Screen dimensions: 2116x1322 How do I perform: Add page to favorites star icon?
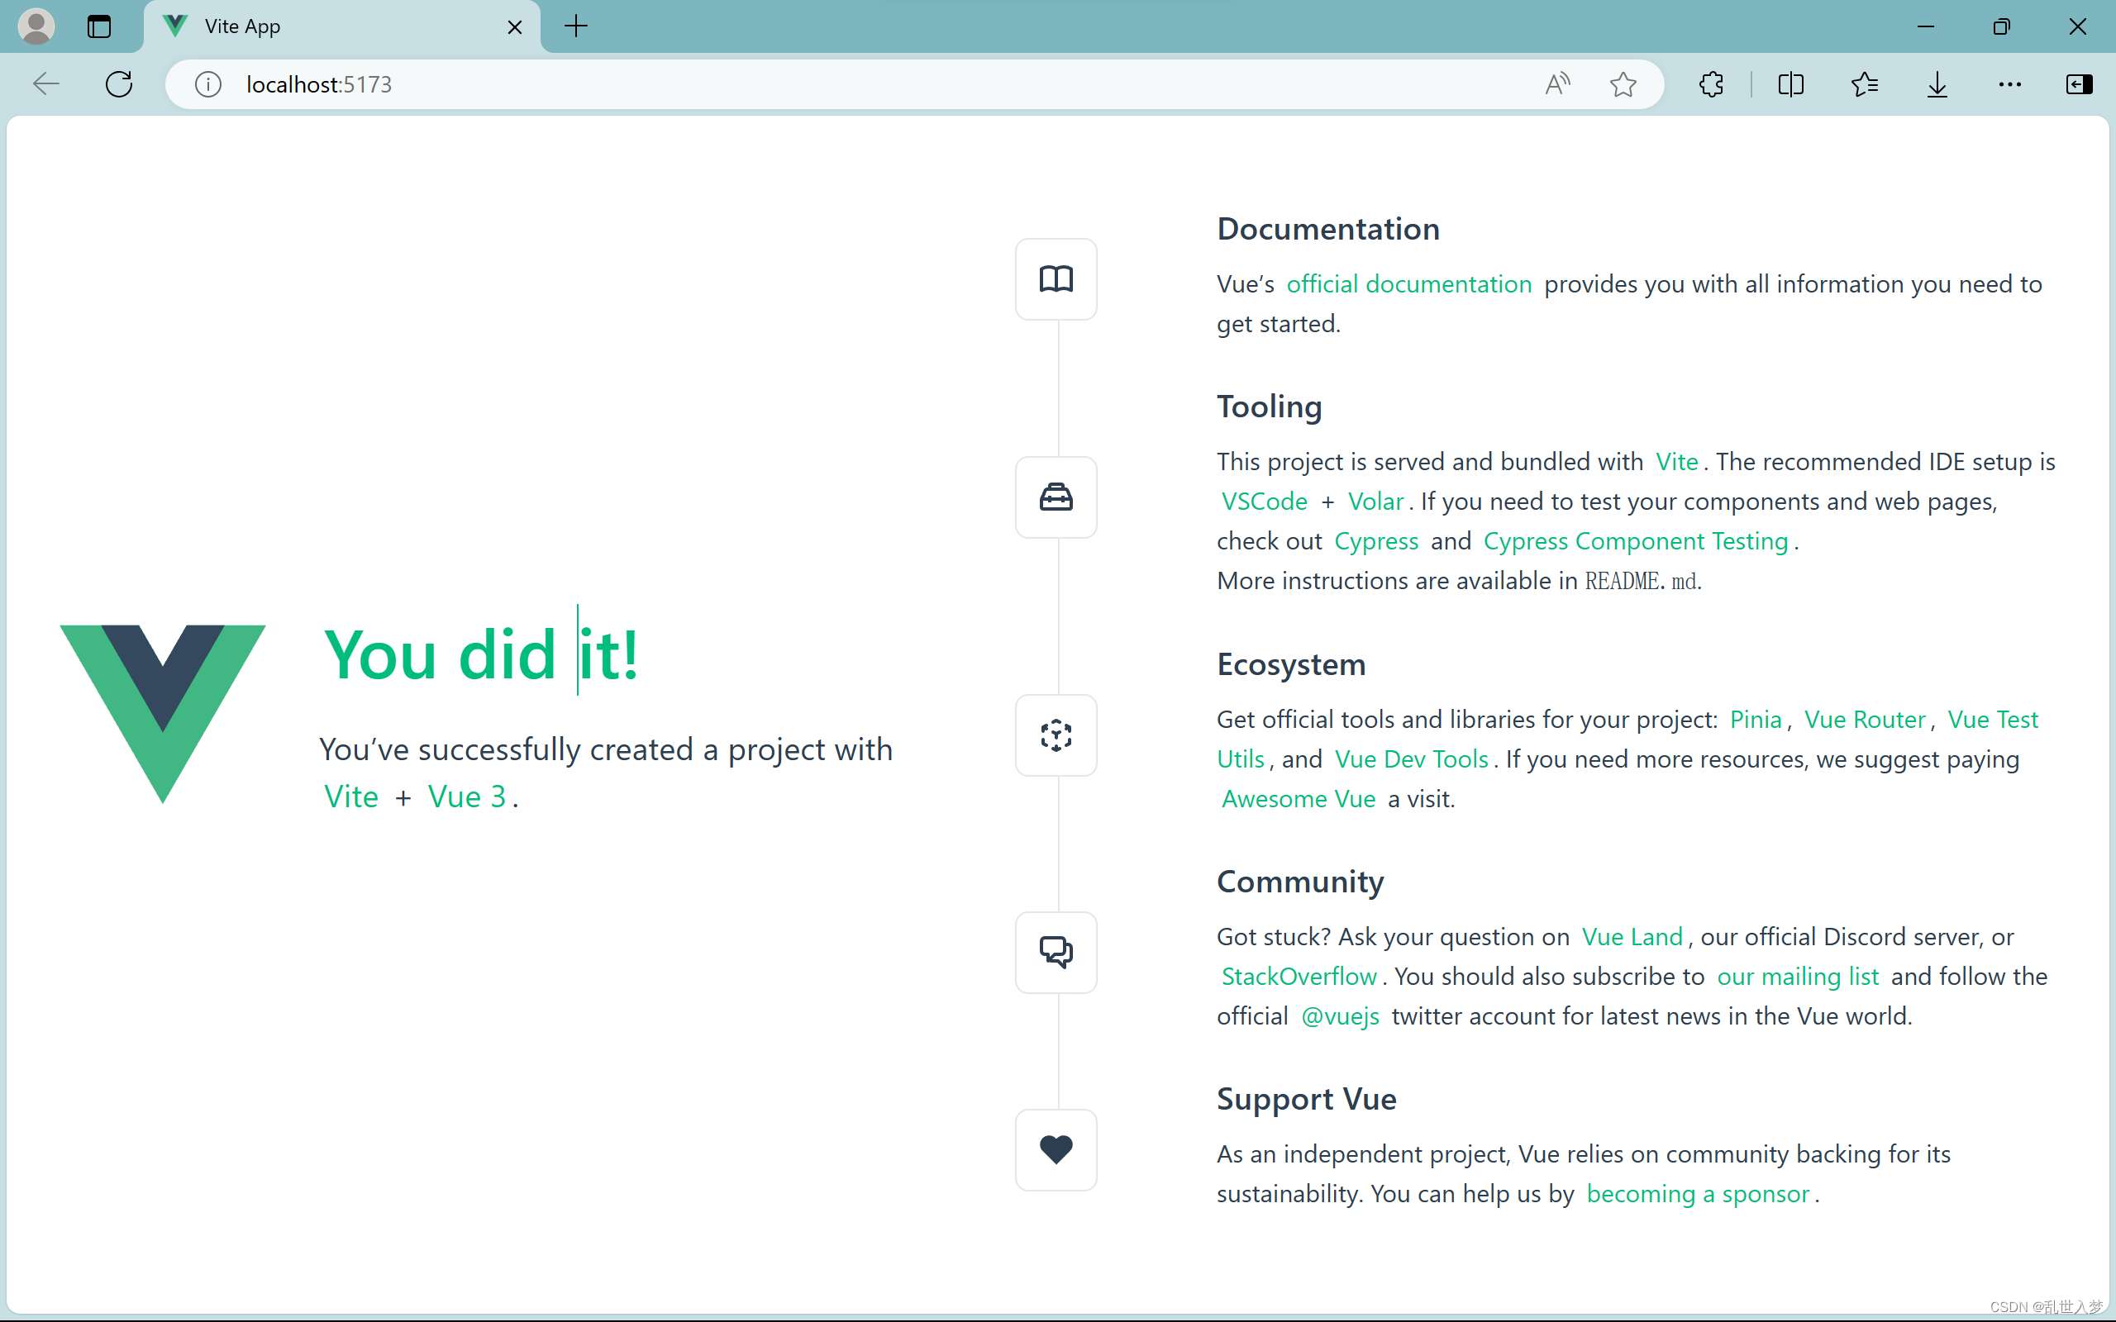click(1623, 84)
